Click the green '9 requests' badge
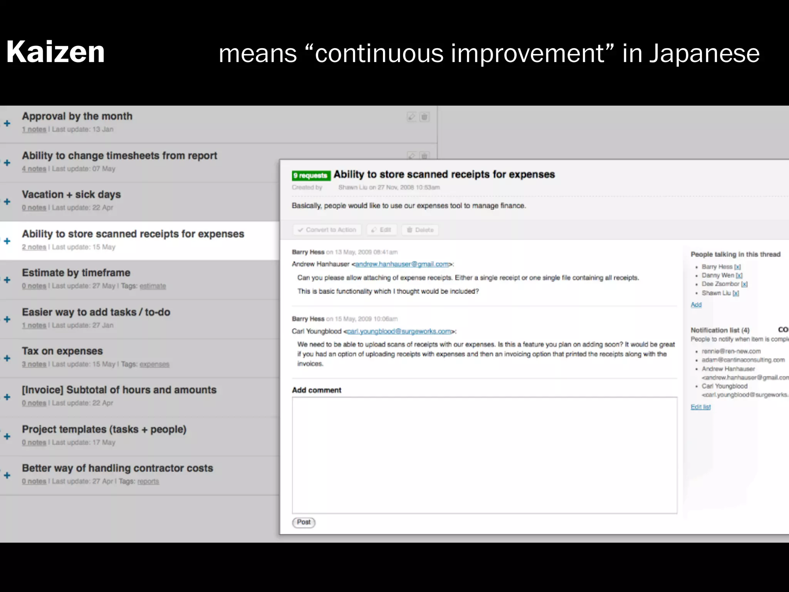This screenshot has height=592, width=789. (311, 175)
